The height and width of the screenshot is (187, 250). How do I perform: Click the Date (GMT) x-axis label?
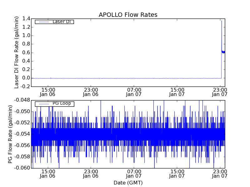(x=128, y=183)
